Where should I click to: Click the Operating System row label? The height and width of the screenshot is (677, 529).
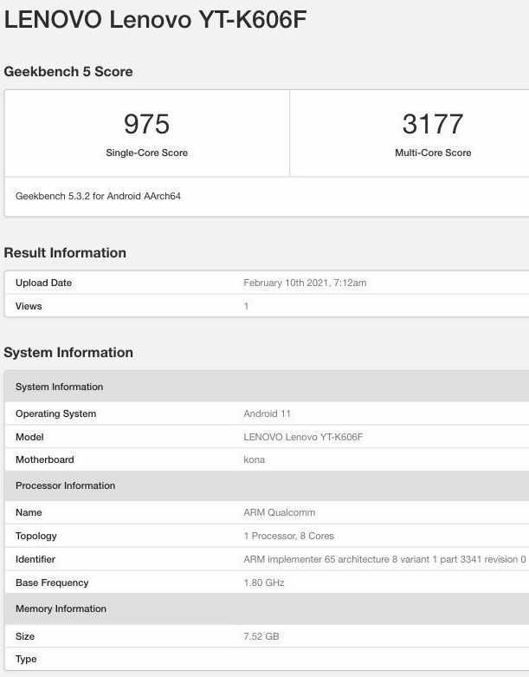[55, 413]
